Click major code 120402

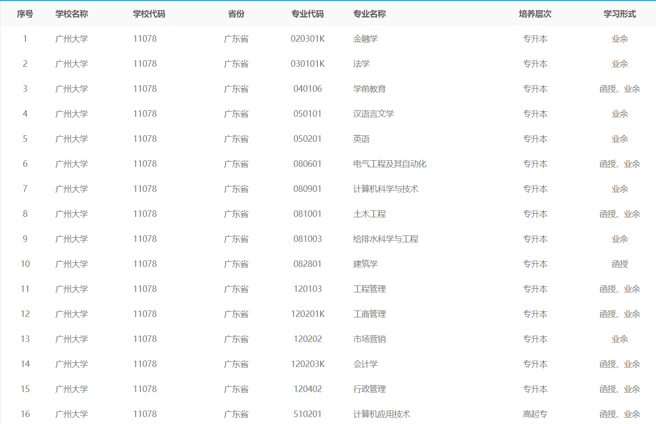coord(308,389)
